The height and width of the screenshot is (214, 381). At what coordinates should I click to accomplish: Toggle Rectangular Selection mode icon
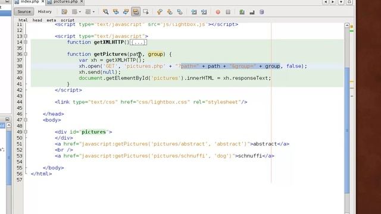[146, 12]
